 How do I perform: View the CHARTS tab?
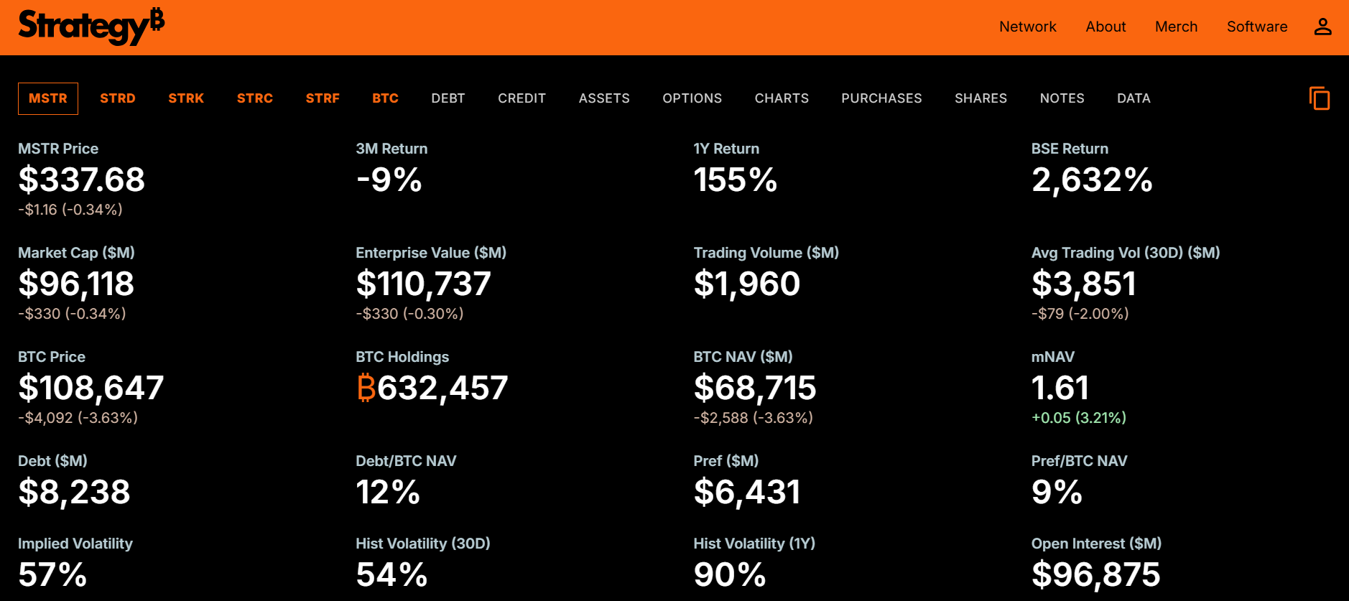(782, 98)
